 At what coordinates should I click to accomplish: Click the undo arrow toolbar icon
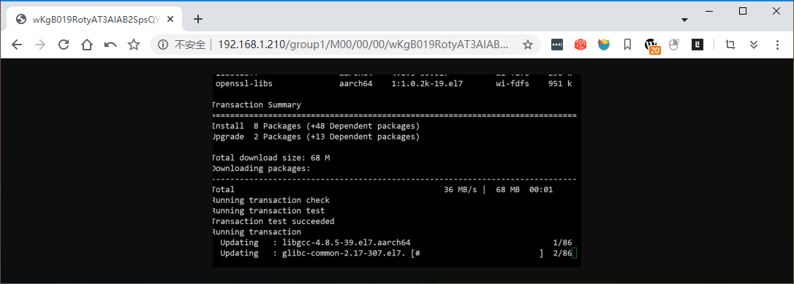tap(110, 45)
